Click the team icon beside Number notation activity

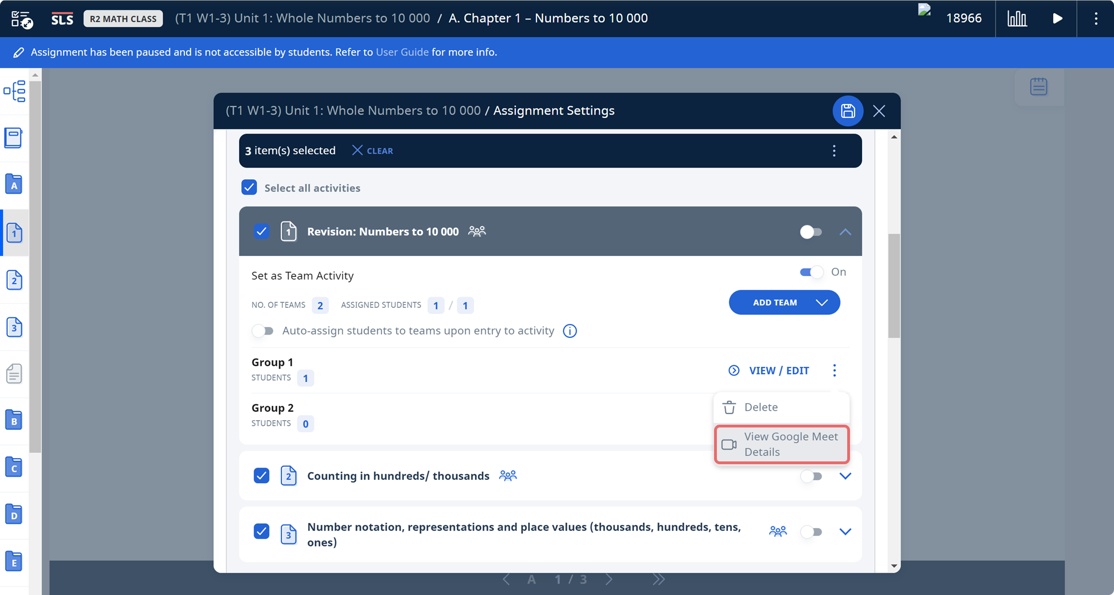coord(778,532)
